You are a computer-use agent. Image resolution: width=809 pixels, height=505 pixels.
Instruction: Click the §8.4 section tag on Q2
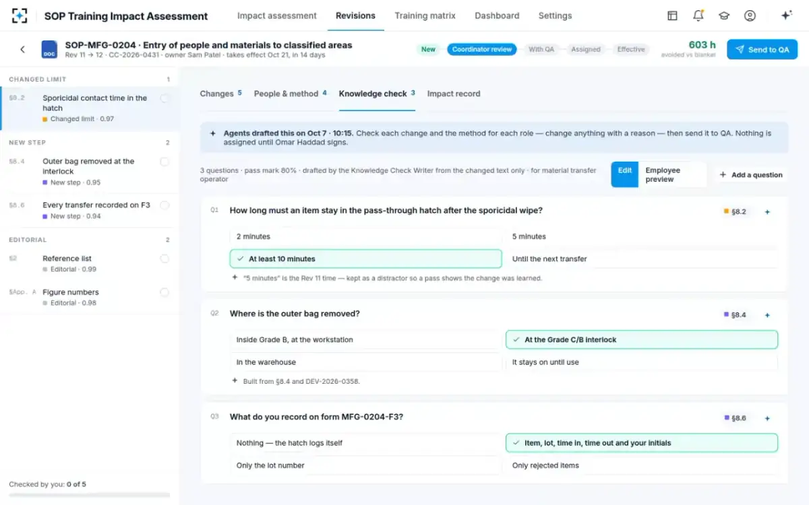tap(735, 314)
